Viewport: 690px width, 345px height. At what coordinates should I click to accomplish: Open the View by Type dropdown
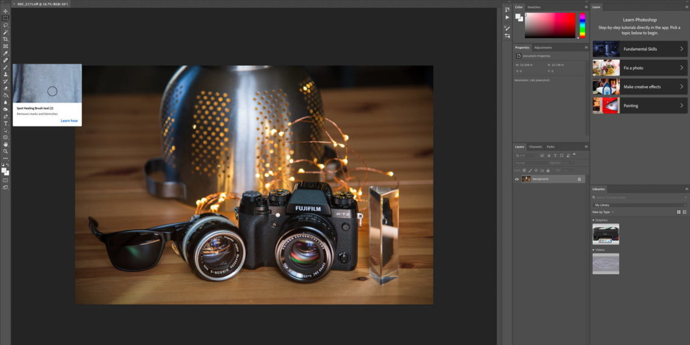603,212
